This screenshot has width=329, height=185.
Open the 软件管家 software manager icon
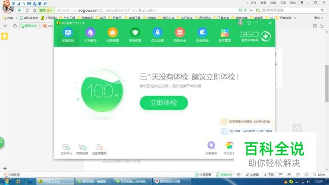225,35
